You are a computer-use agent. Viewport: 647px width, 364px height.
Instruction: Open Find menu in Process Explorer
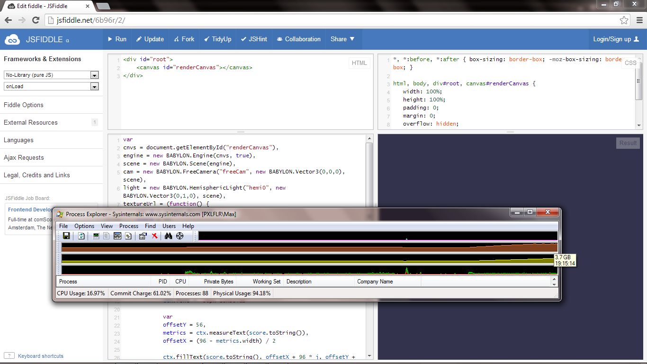151,226
